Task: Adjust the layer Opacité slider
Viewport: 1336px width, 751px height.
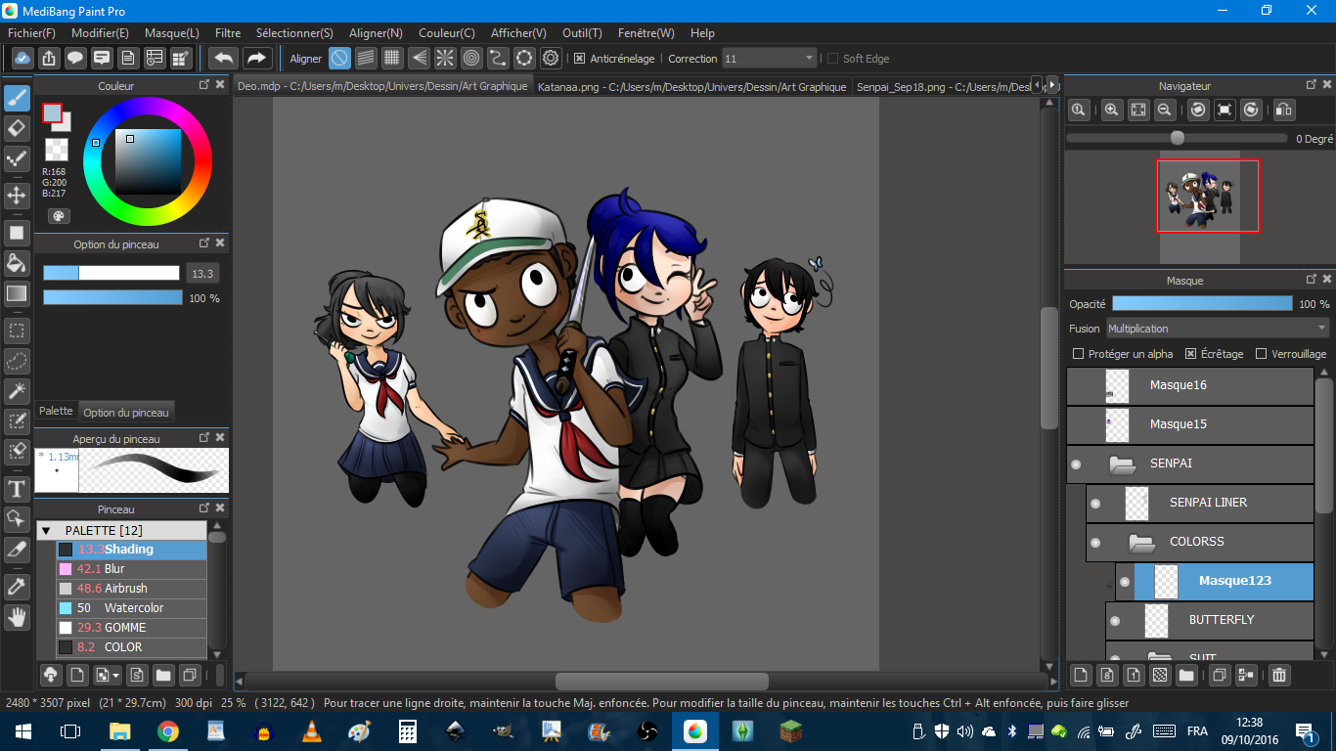Action: click(1202, 304)
